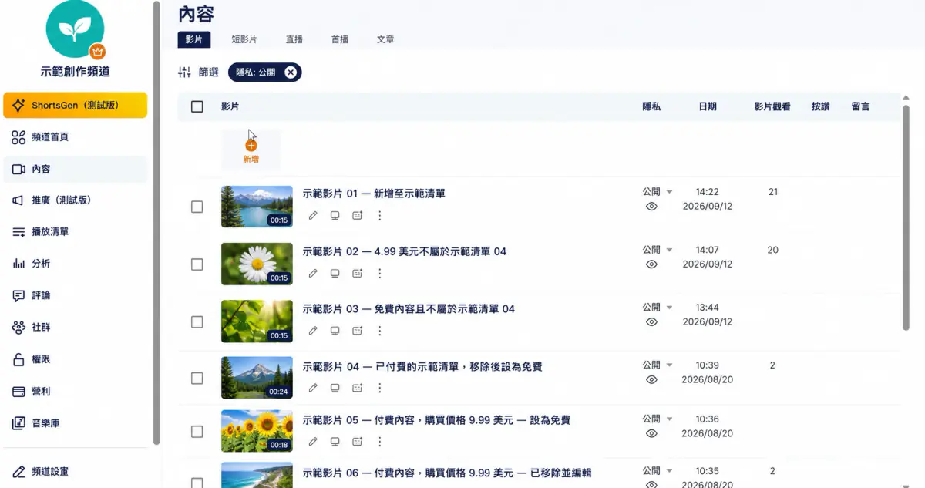This screenshot has height=488, width=925.
Task: Open privacy dropdown for 示範影片 05
Action: pyautogui.click(x=658, y=419)
